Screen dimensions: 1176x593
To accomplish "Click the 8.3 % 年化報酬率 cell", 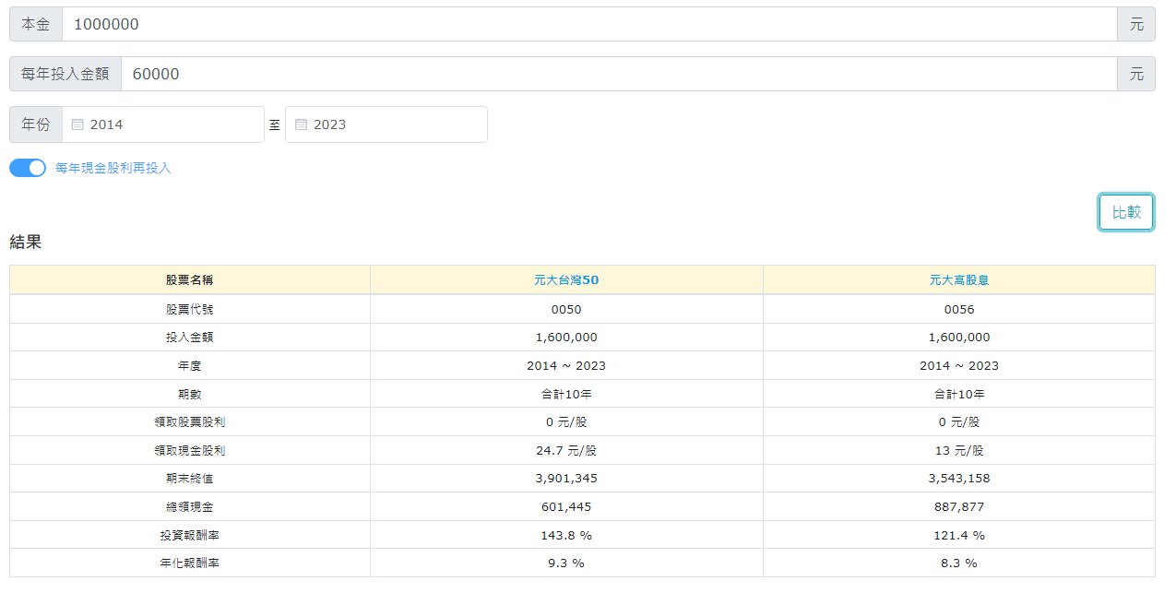I will [x=958, y=563].
